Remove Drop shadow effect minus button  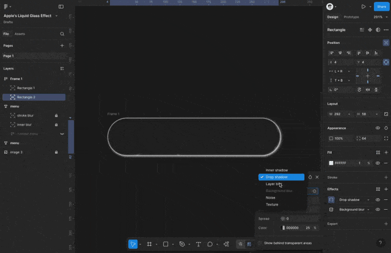point(386,200)
